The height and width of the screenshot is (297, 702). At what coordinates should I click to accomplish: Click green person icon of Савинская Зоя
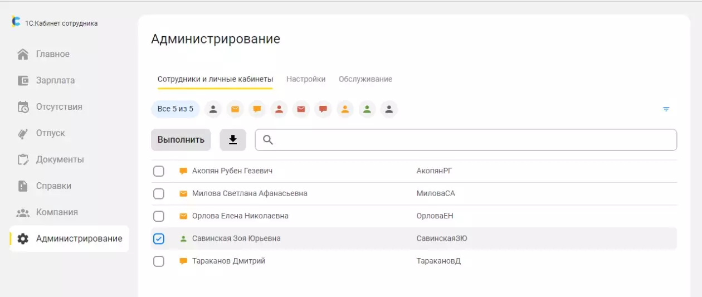pyautogui.click(x=183, y=238)
